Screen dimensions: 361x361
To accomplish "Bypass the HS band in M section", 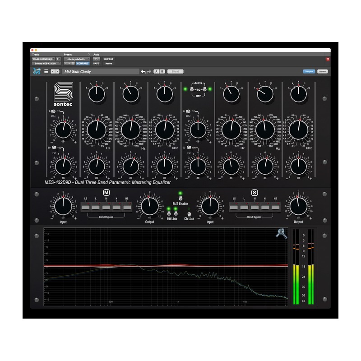I will [x=127, y=207].
